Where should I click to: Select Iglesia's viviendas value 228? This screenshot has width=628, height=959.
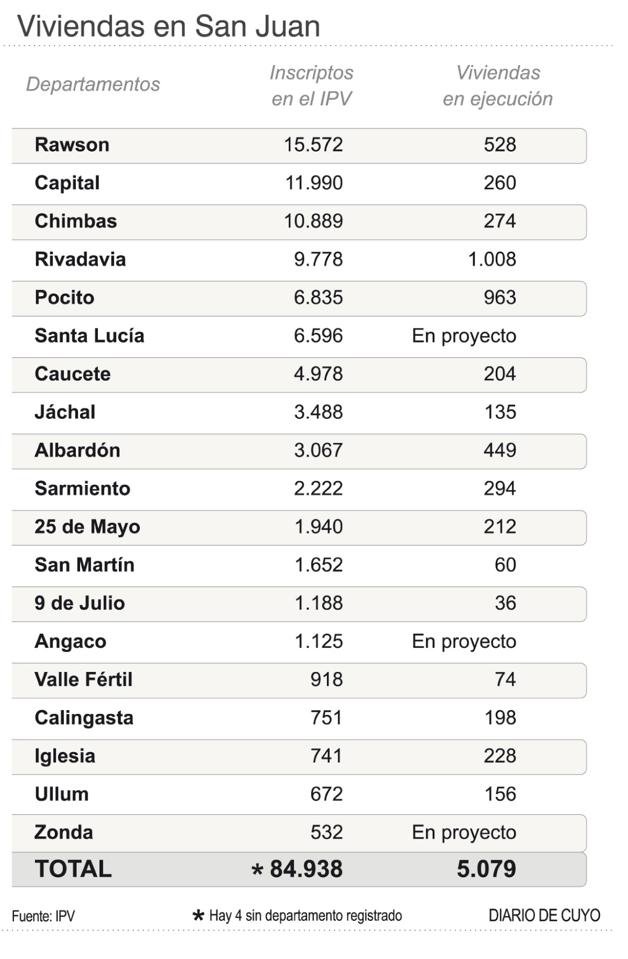tap(500, 755)
